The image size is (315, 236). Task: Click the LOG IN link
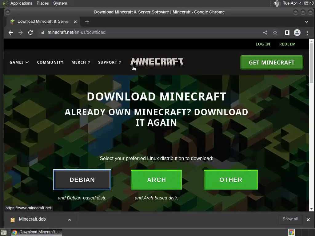(263, 44)
